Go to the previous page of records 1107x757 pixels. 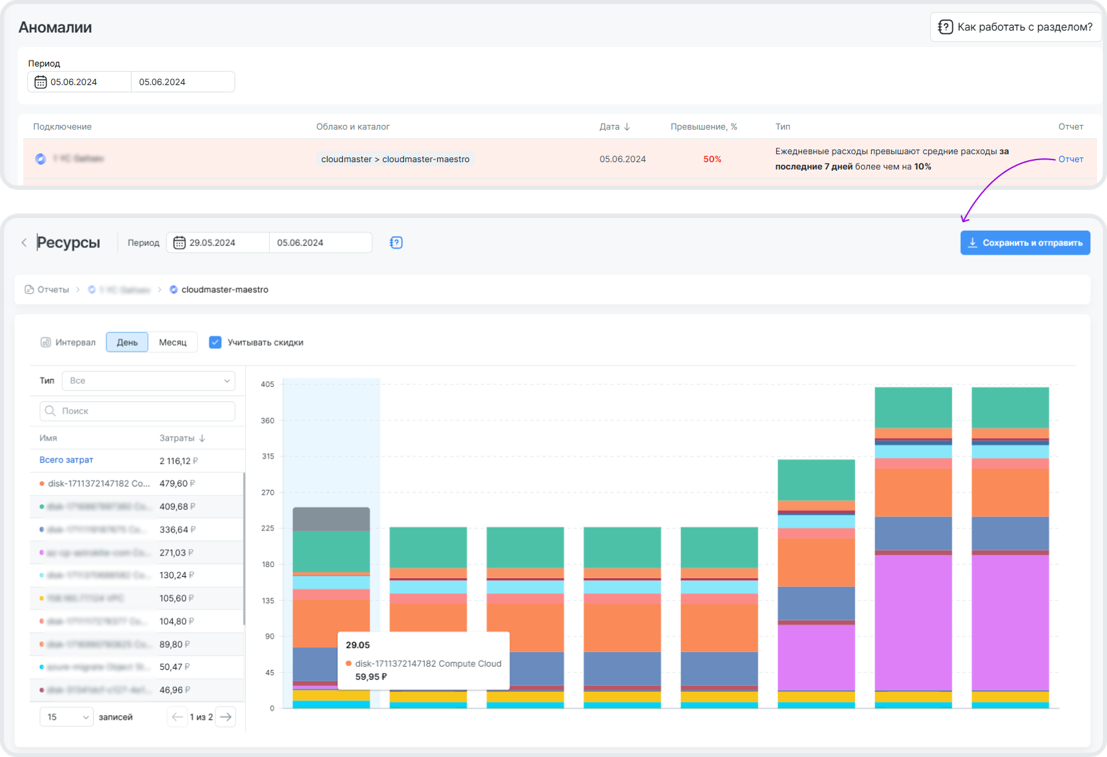coord(177,716)
